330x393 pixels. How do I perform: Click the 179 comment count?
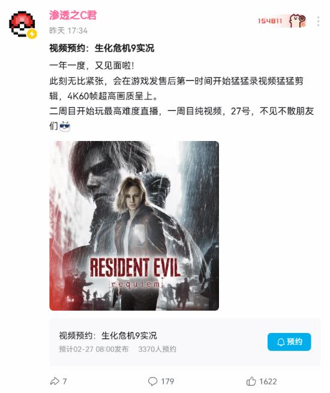[x=167, y=382]
